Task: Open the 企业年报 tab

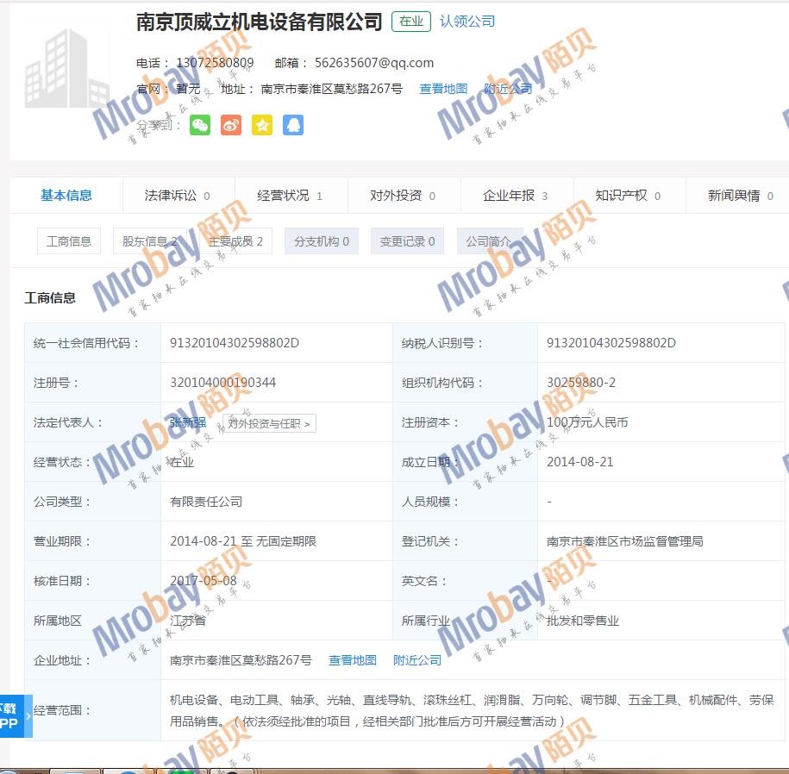Action: 515,196
